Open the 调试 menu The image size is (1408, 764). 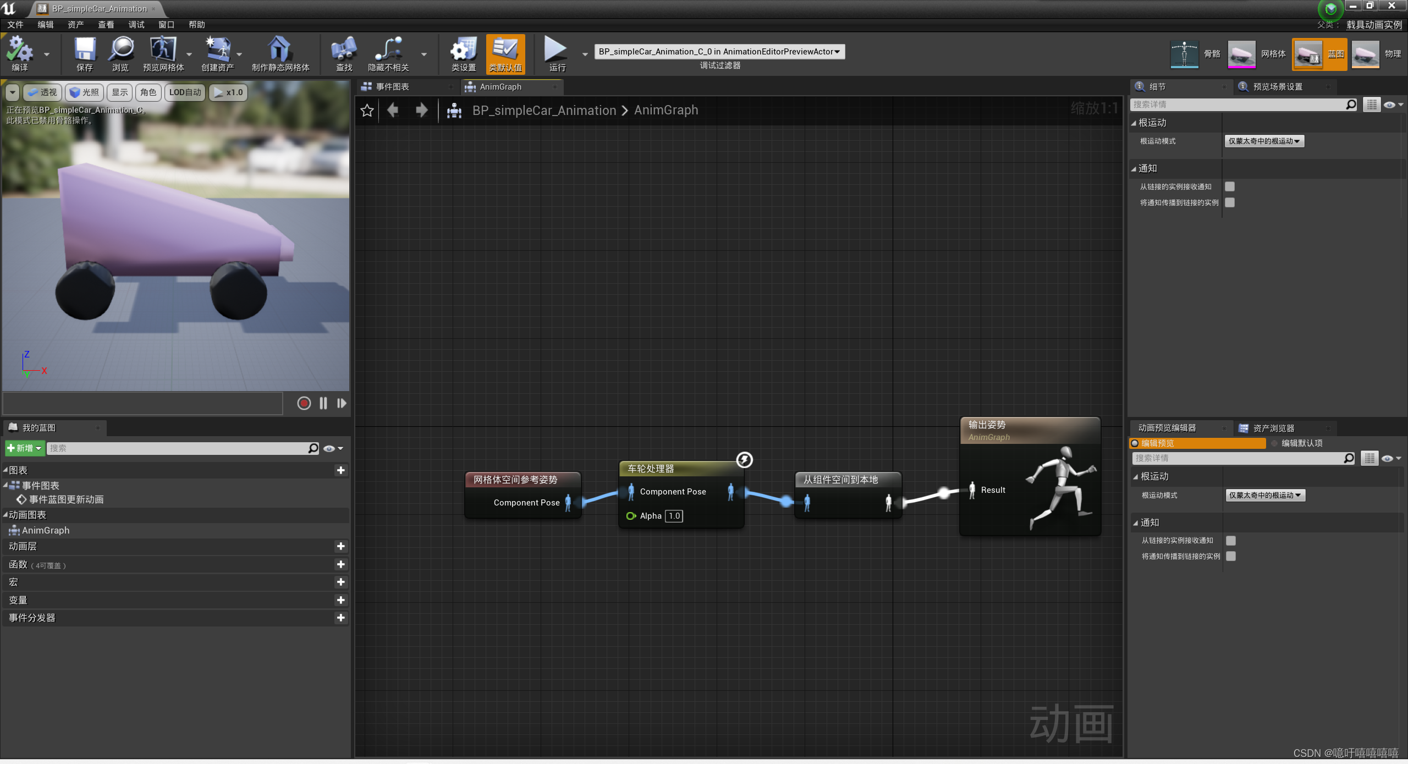[x=136, y=25]
